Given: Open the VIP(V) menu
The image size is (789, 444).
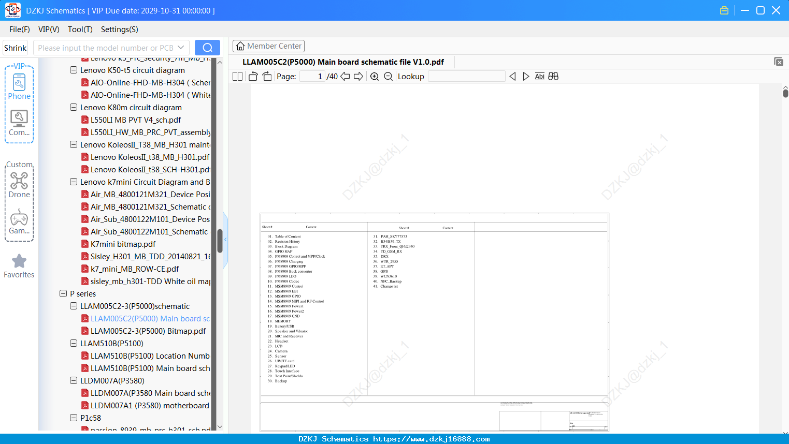Looking at the screenshot, I should [49, 29].
